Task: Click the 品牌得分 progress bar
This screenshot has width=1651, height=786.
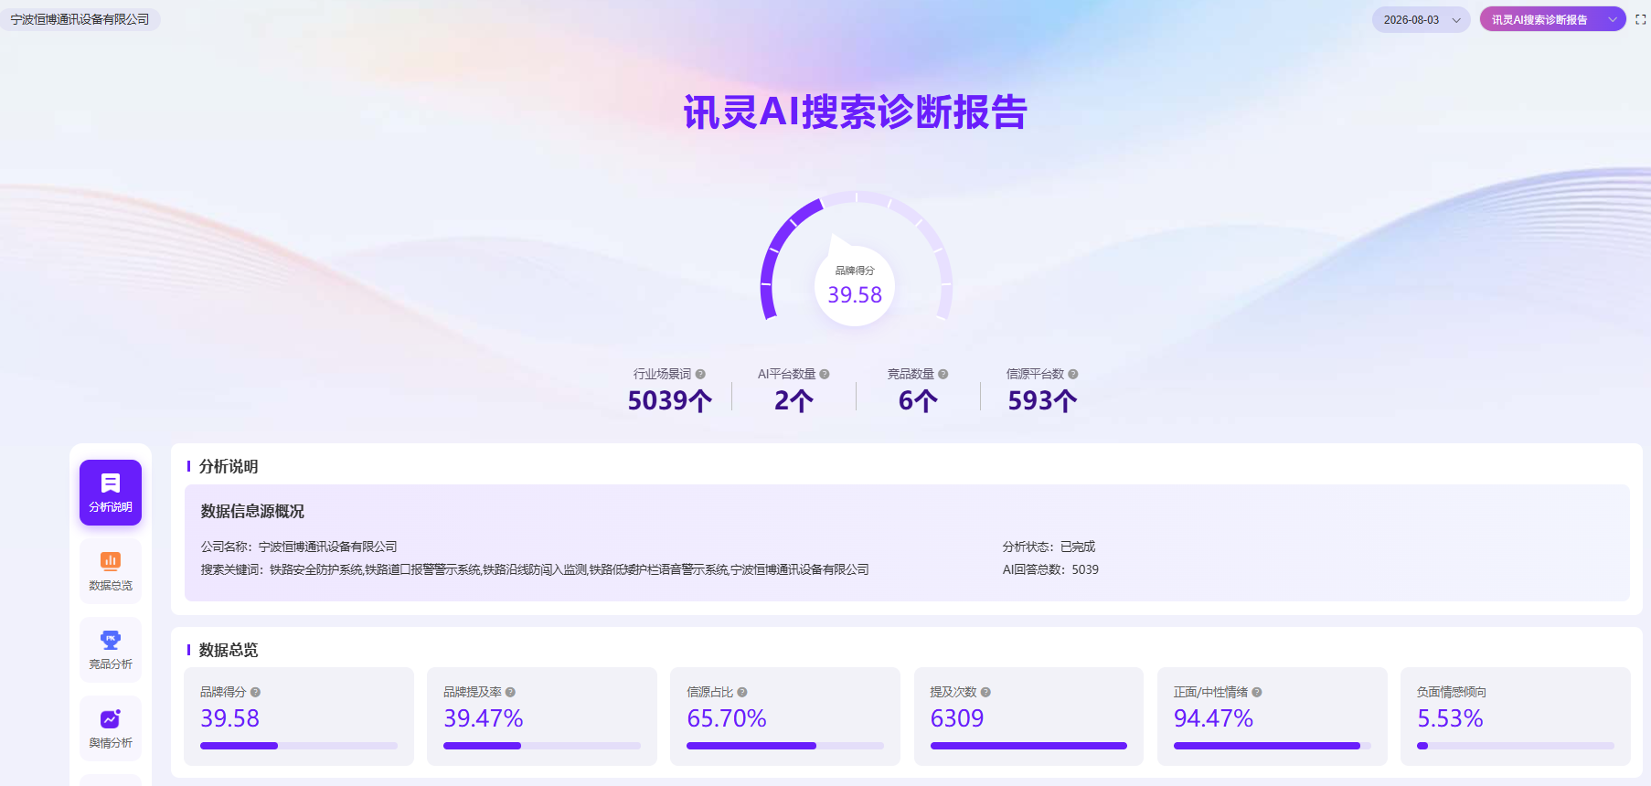Action: (299, 746)
